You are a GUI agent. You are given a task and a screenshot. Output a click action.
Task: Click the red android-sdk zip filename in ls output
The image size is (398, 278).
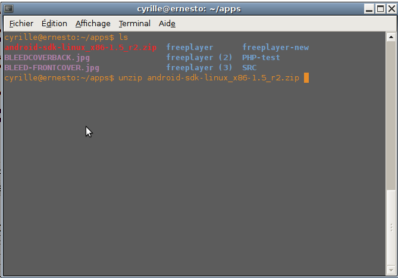point(80,48)
